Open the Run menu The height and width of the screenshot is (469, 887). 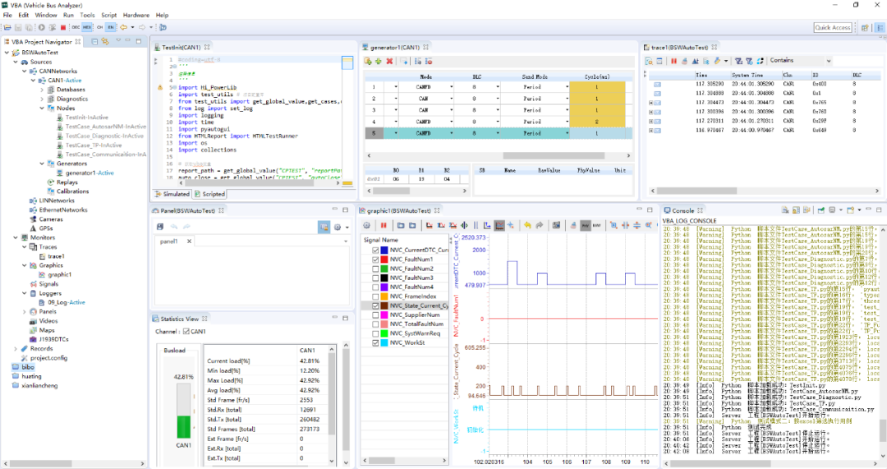click(68, 16)
